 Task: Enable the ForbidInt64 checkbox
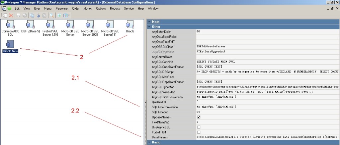(x=199, y=132)
